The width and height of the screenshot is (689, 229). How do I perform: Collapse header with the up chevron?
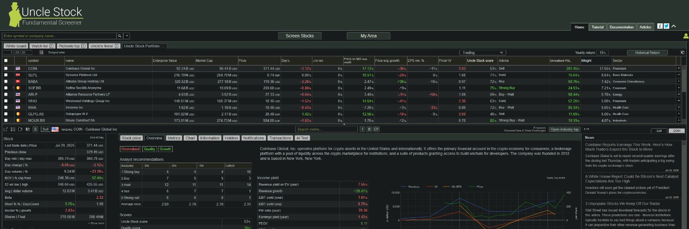pos(674,26)
